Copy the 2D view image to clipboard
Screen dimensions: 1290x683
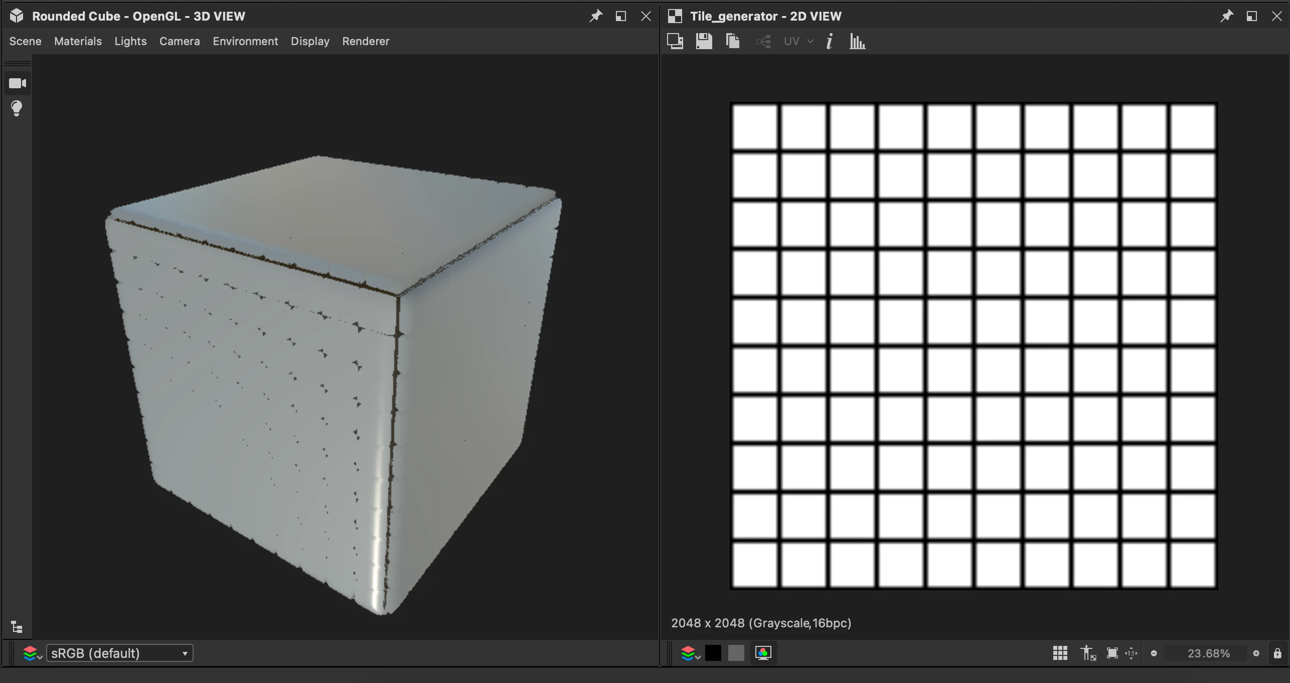pos(733,41)
